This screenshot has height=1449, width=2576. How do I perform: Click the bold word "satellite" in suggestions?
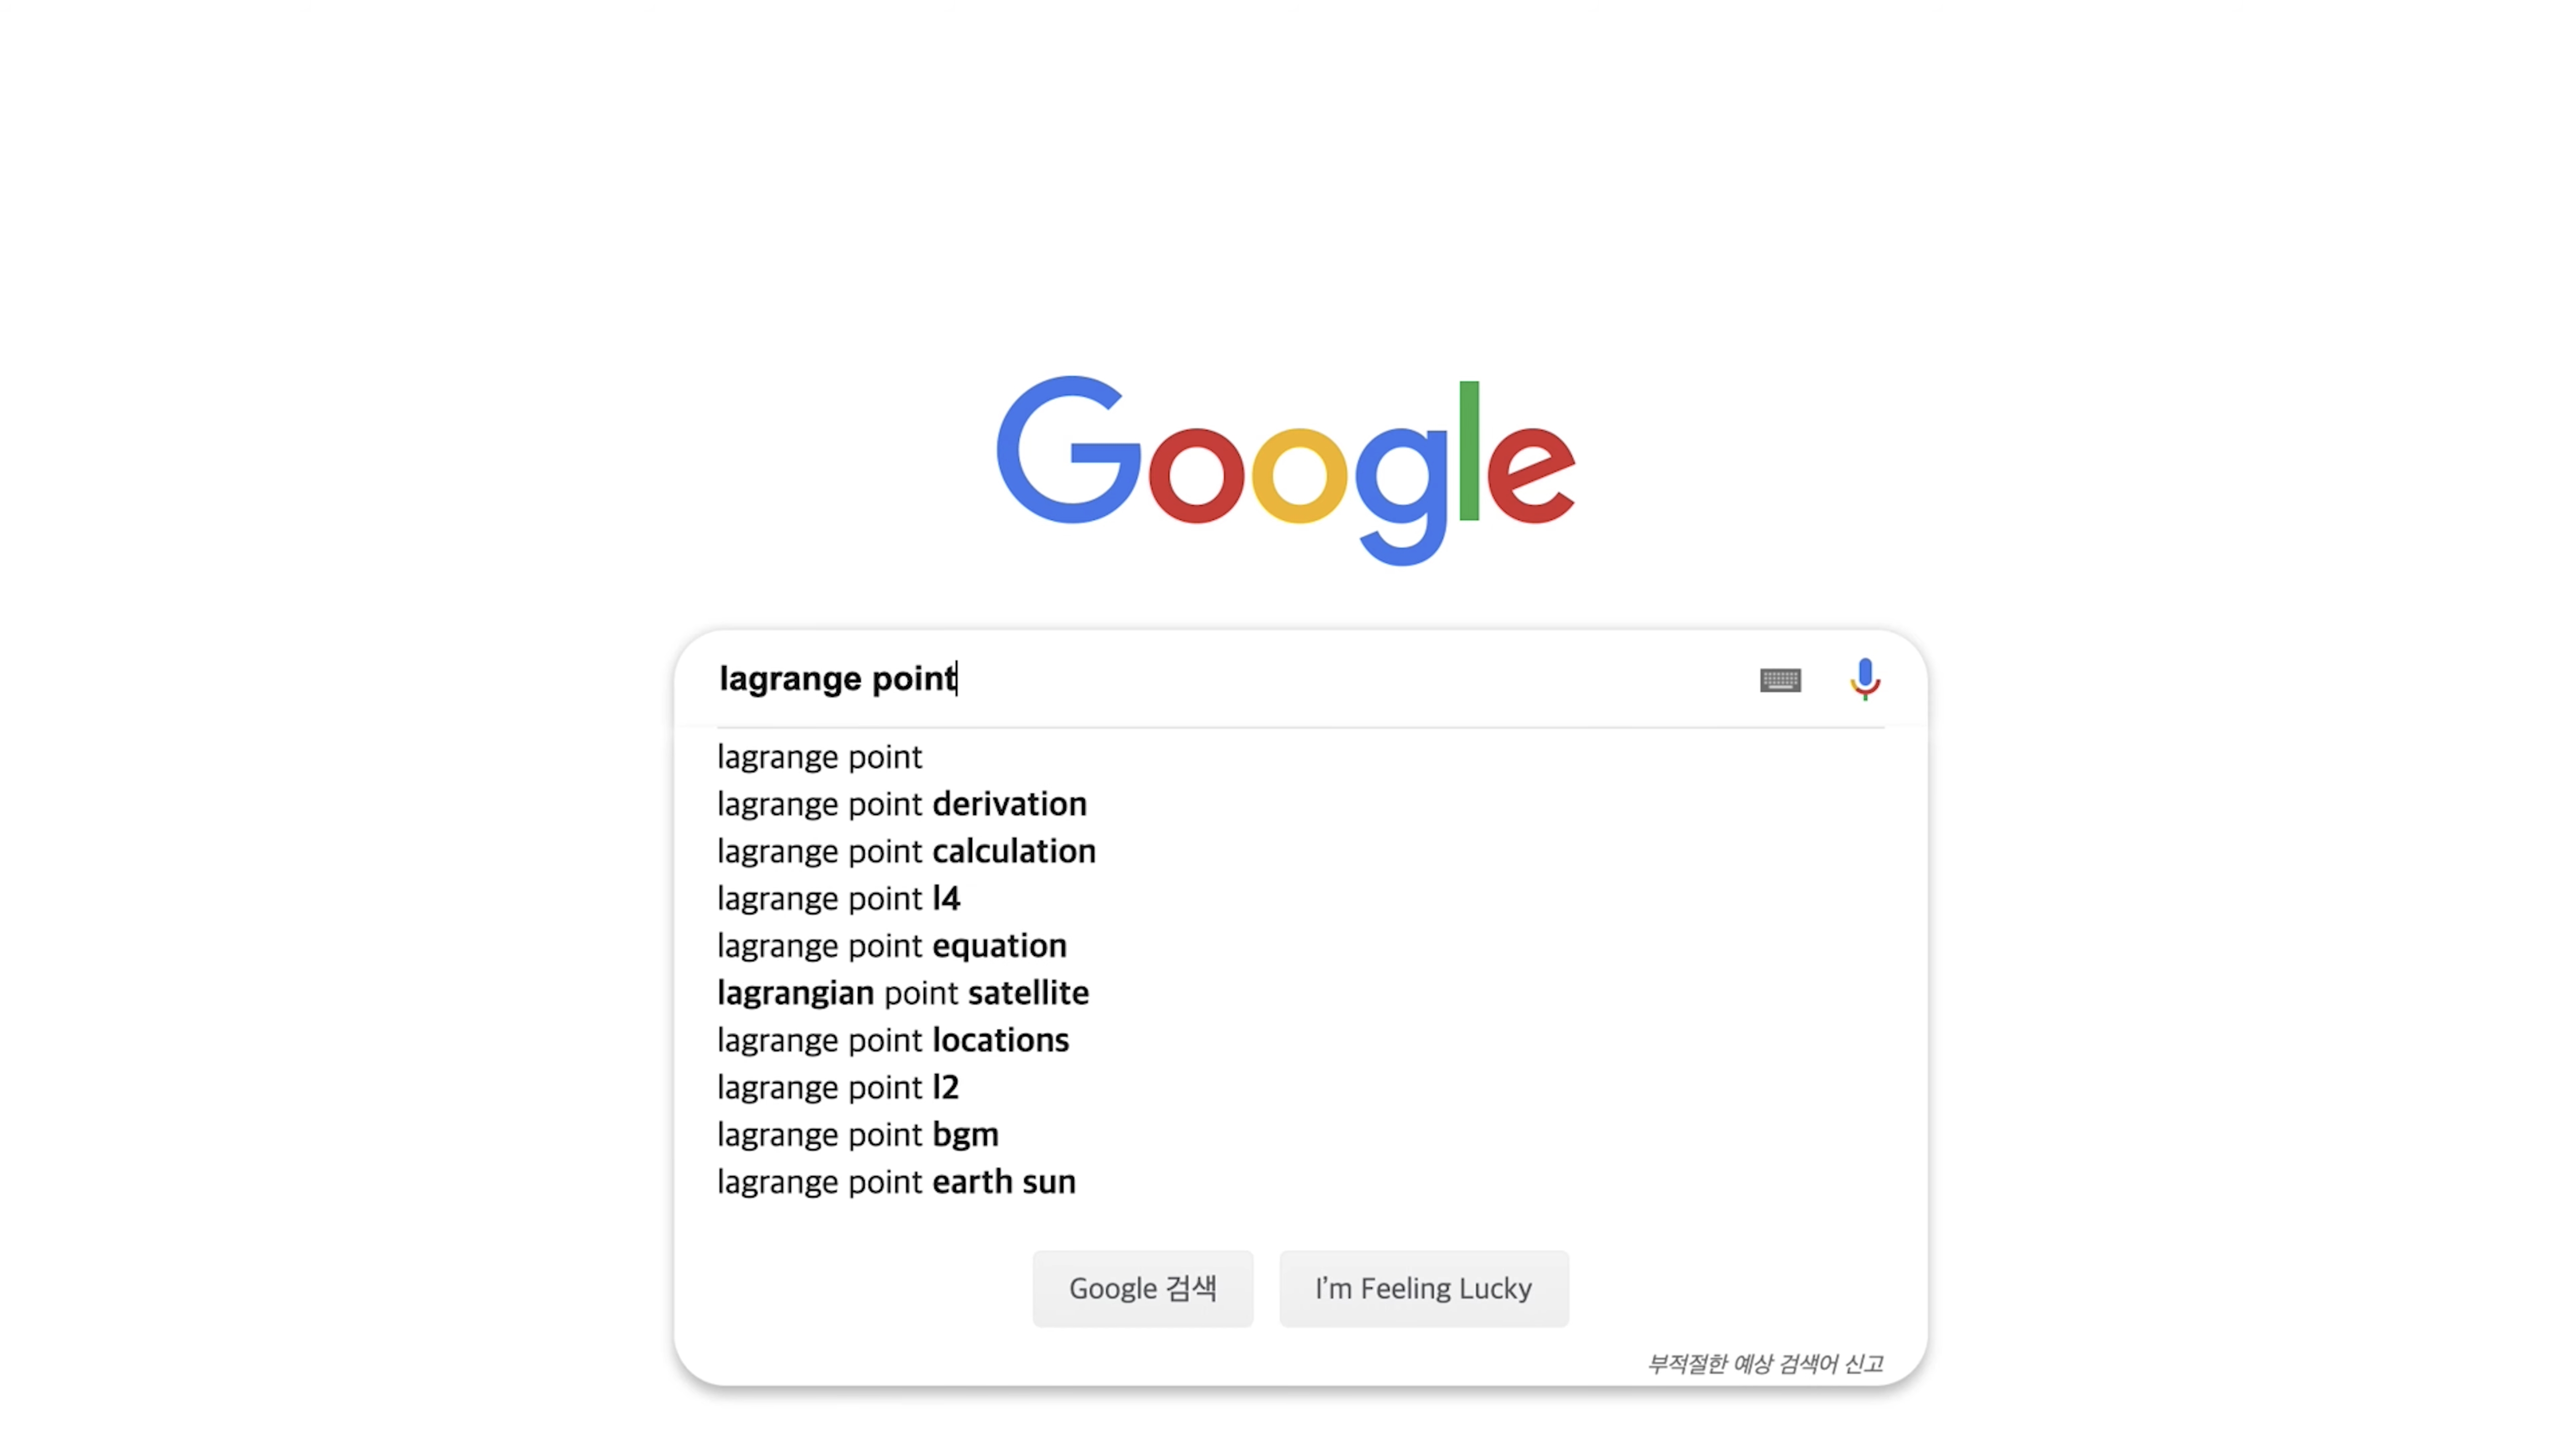[x=1029, y=993]
